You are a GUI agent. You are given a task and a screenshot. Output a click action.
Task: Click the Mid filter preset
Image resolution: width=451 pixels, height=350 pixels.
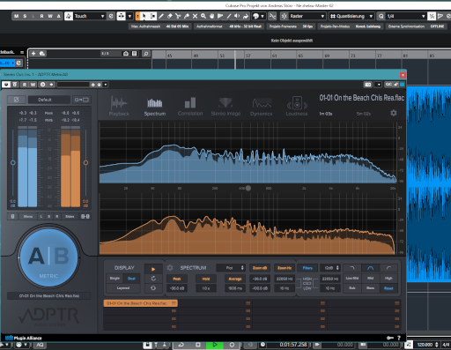pyautogui.click(x=370, y=278)
